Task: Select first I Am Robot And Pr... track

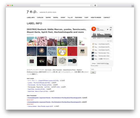Action: click(102, 44)
